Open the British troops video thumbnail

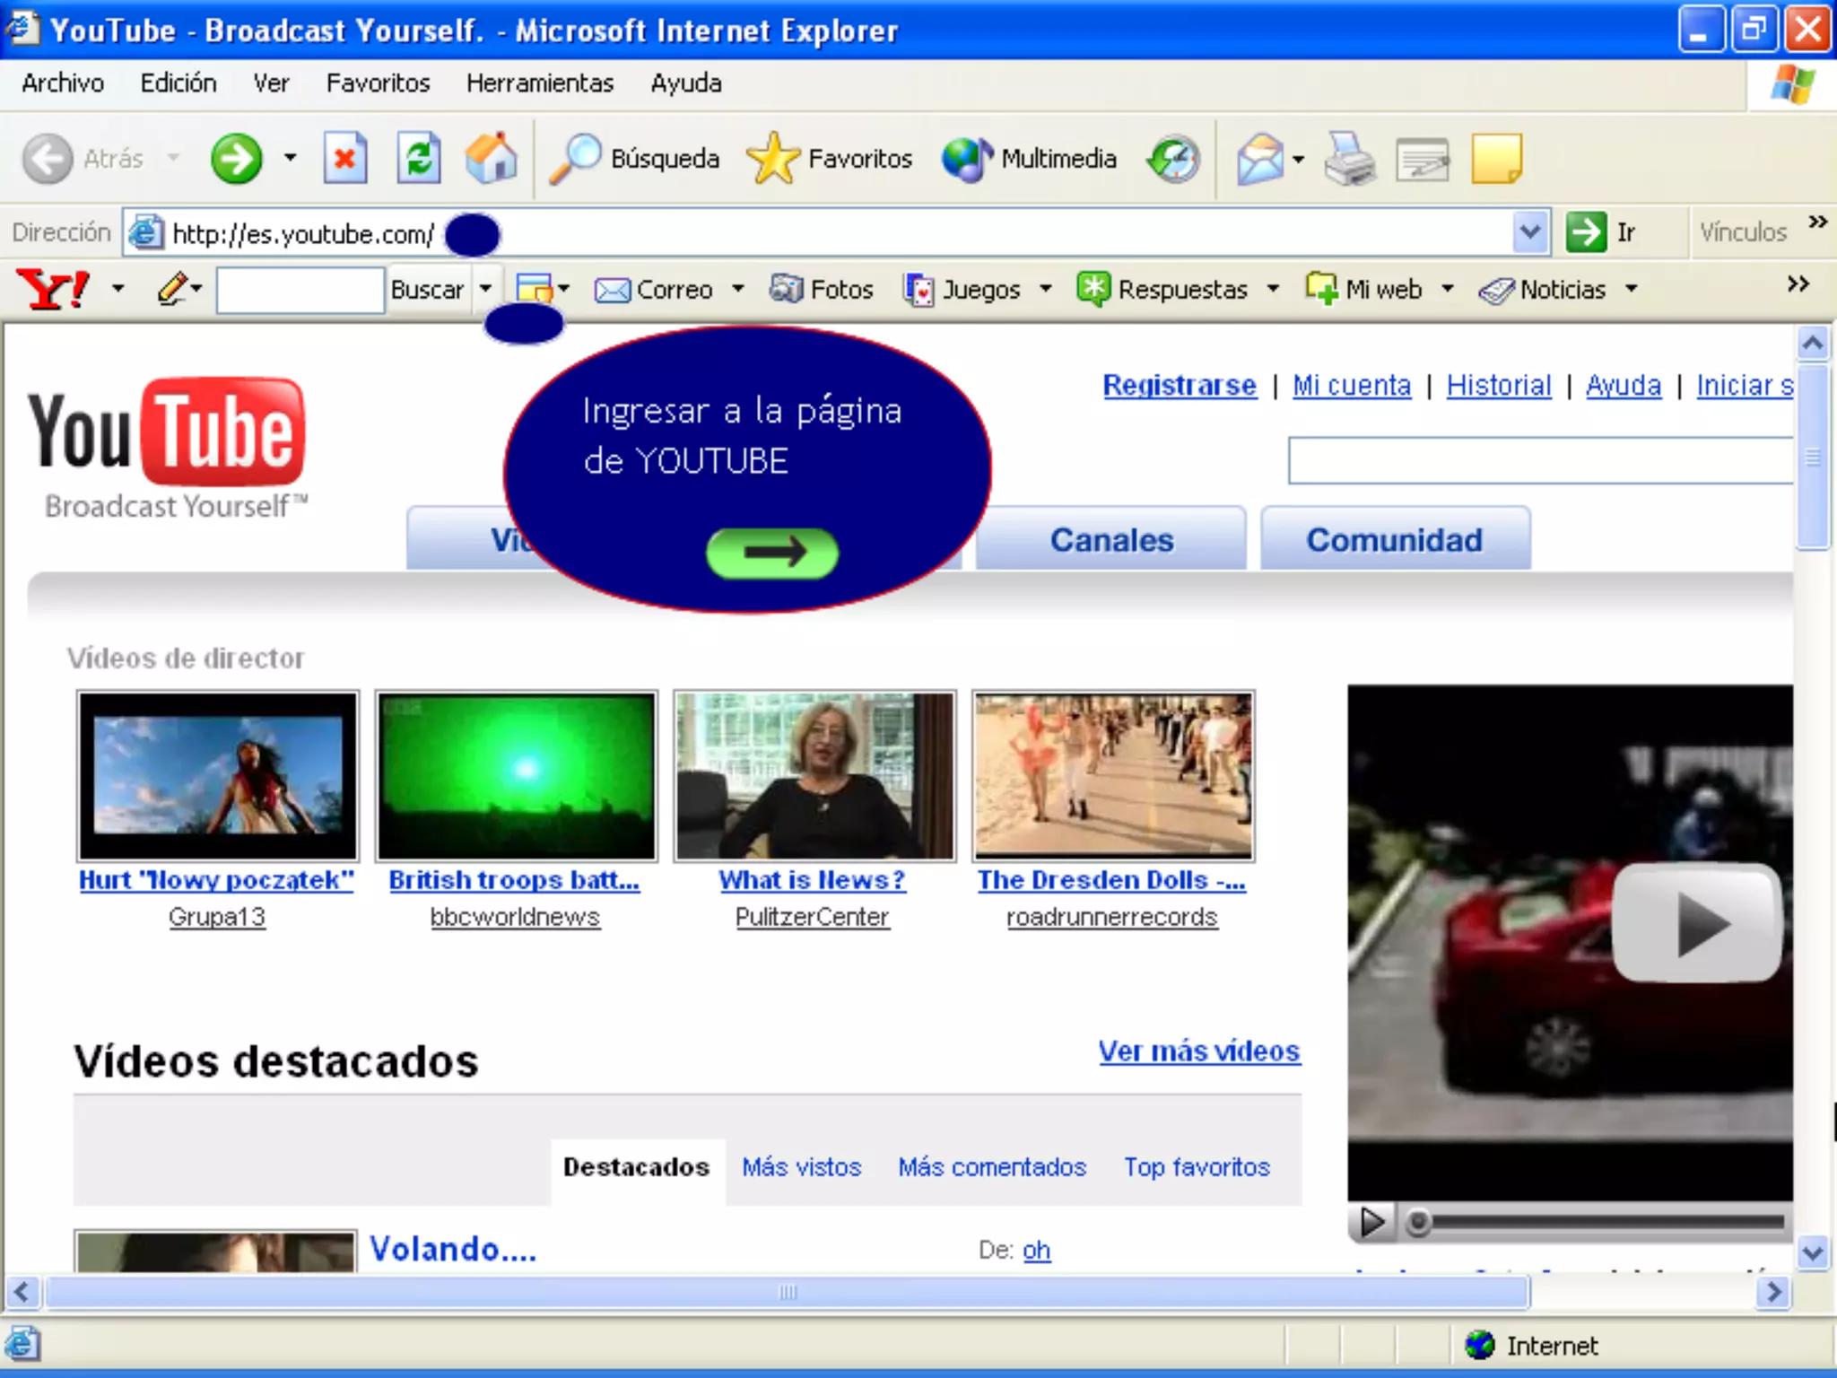tap(516, 776)
